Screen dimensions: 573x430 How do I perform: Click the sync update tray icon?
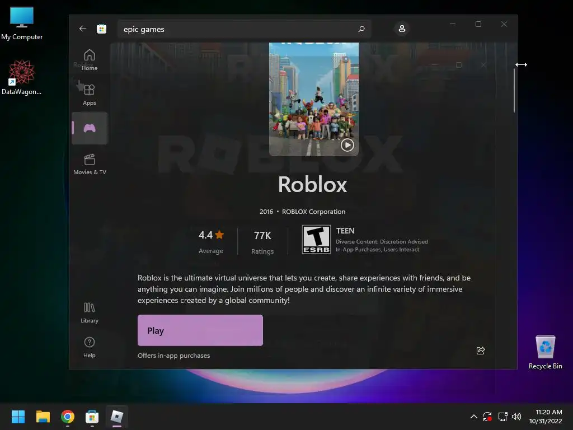pos(487,417)
